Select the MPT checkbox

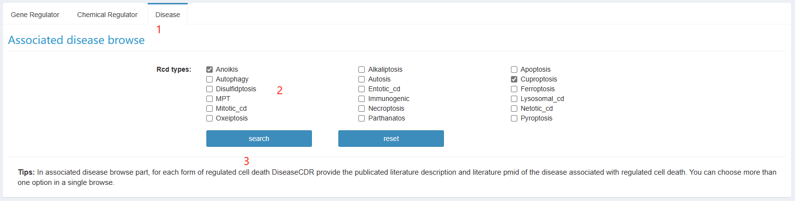[209, 99]
